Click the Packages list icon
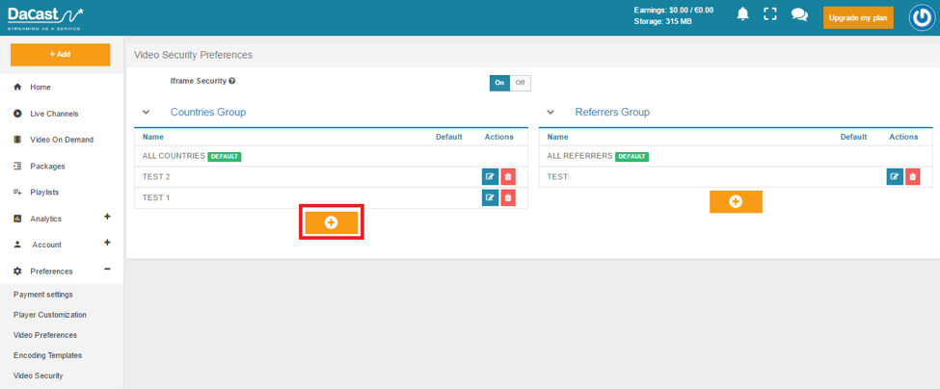This screenshot has width=940, height=389. 17,167
